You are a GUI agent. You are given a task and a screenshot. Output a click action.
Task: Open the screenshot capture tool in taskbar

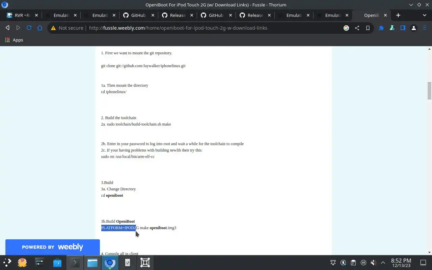click(145, 263)
